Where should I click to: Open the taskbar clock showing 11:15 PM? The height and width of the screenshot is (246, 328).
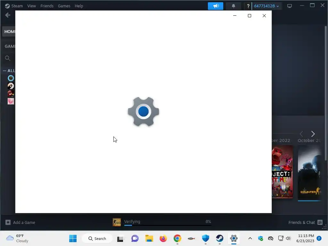coord(305,238)
